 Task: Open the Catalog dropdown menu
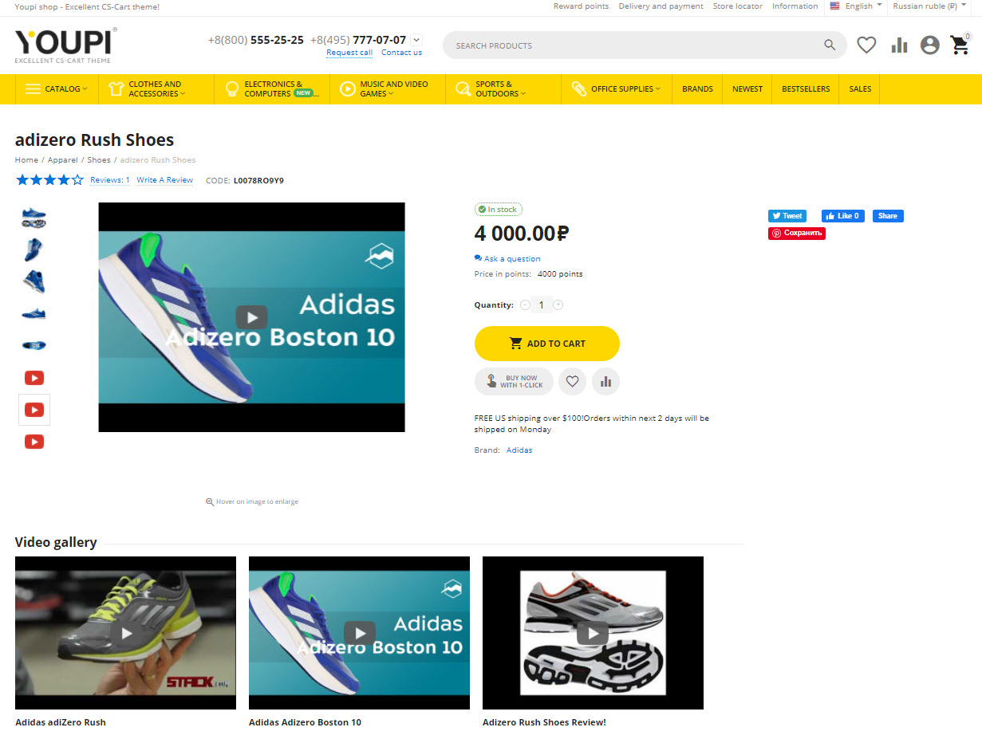tap(56, 88)
